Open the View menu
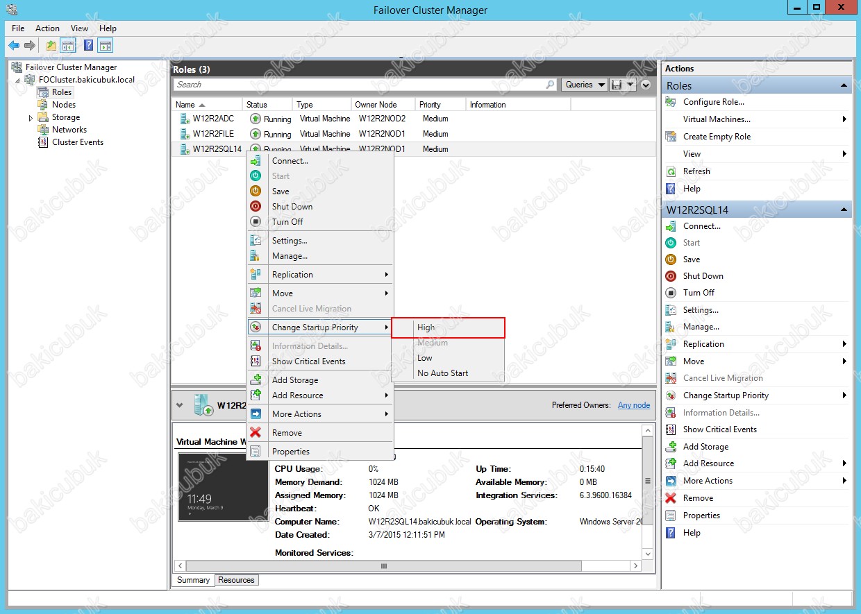Screen dimensions: 861x614 tap(80, 28)
